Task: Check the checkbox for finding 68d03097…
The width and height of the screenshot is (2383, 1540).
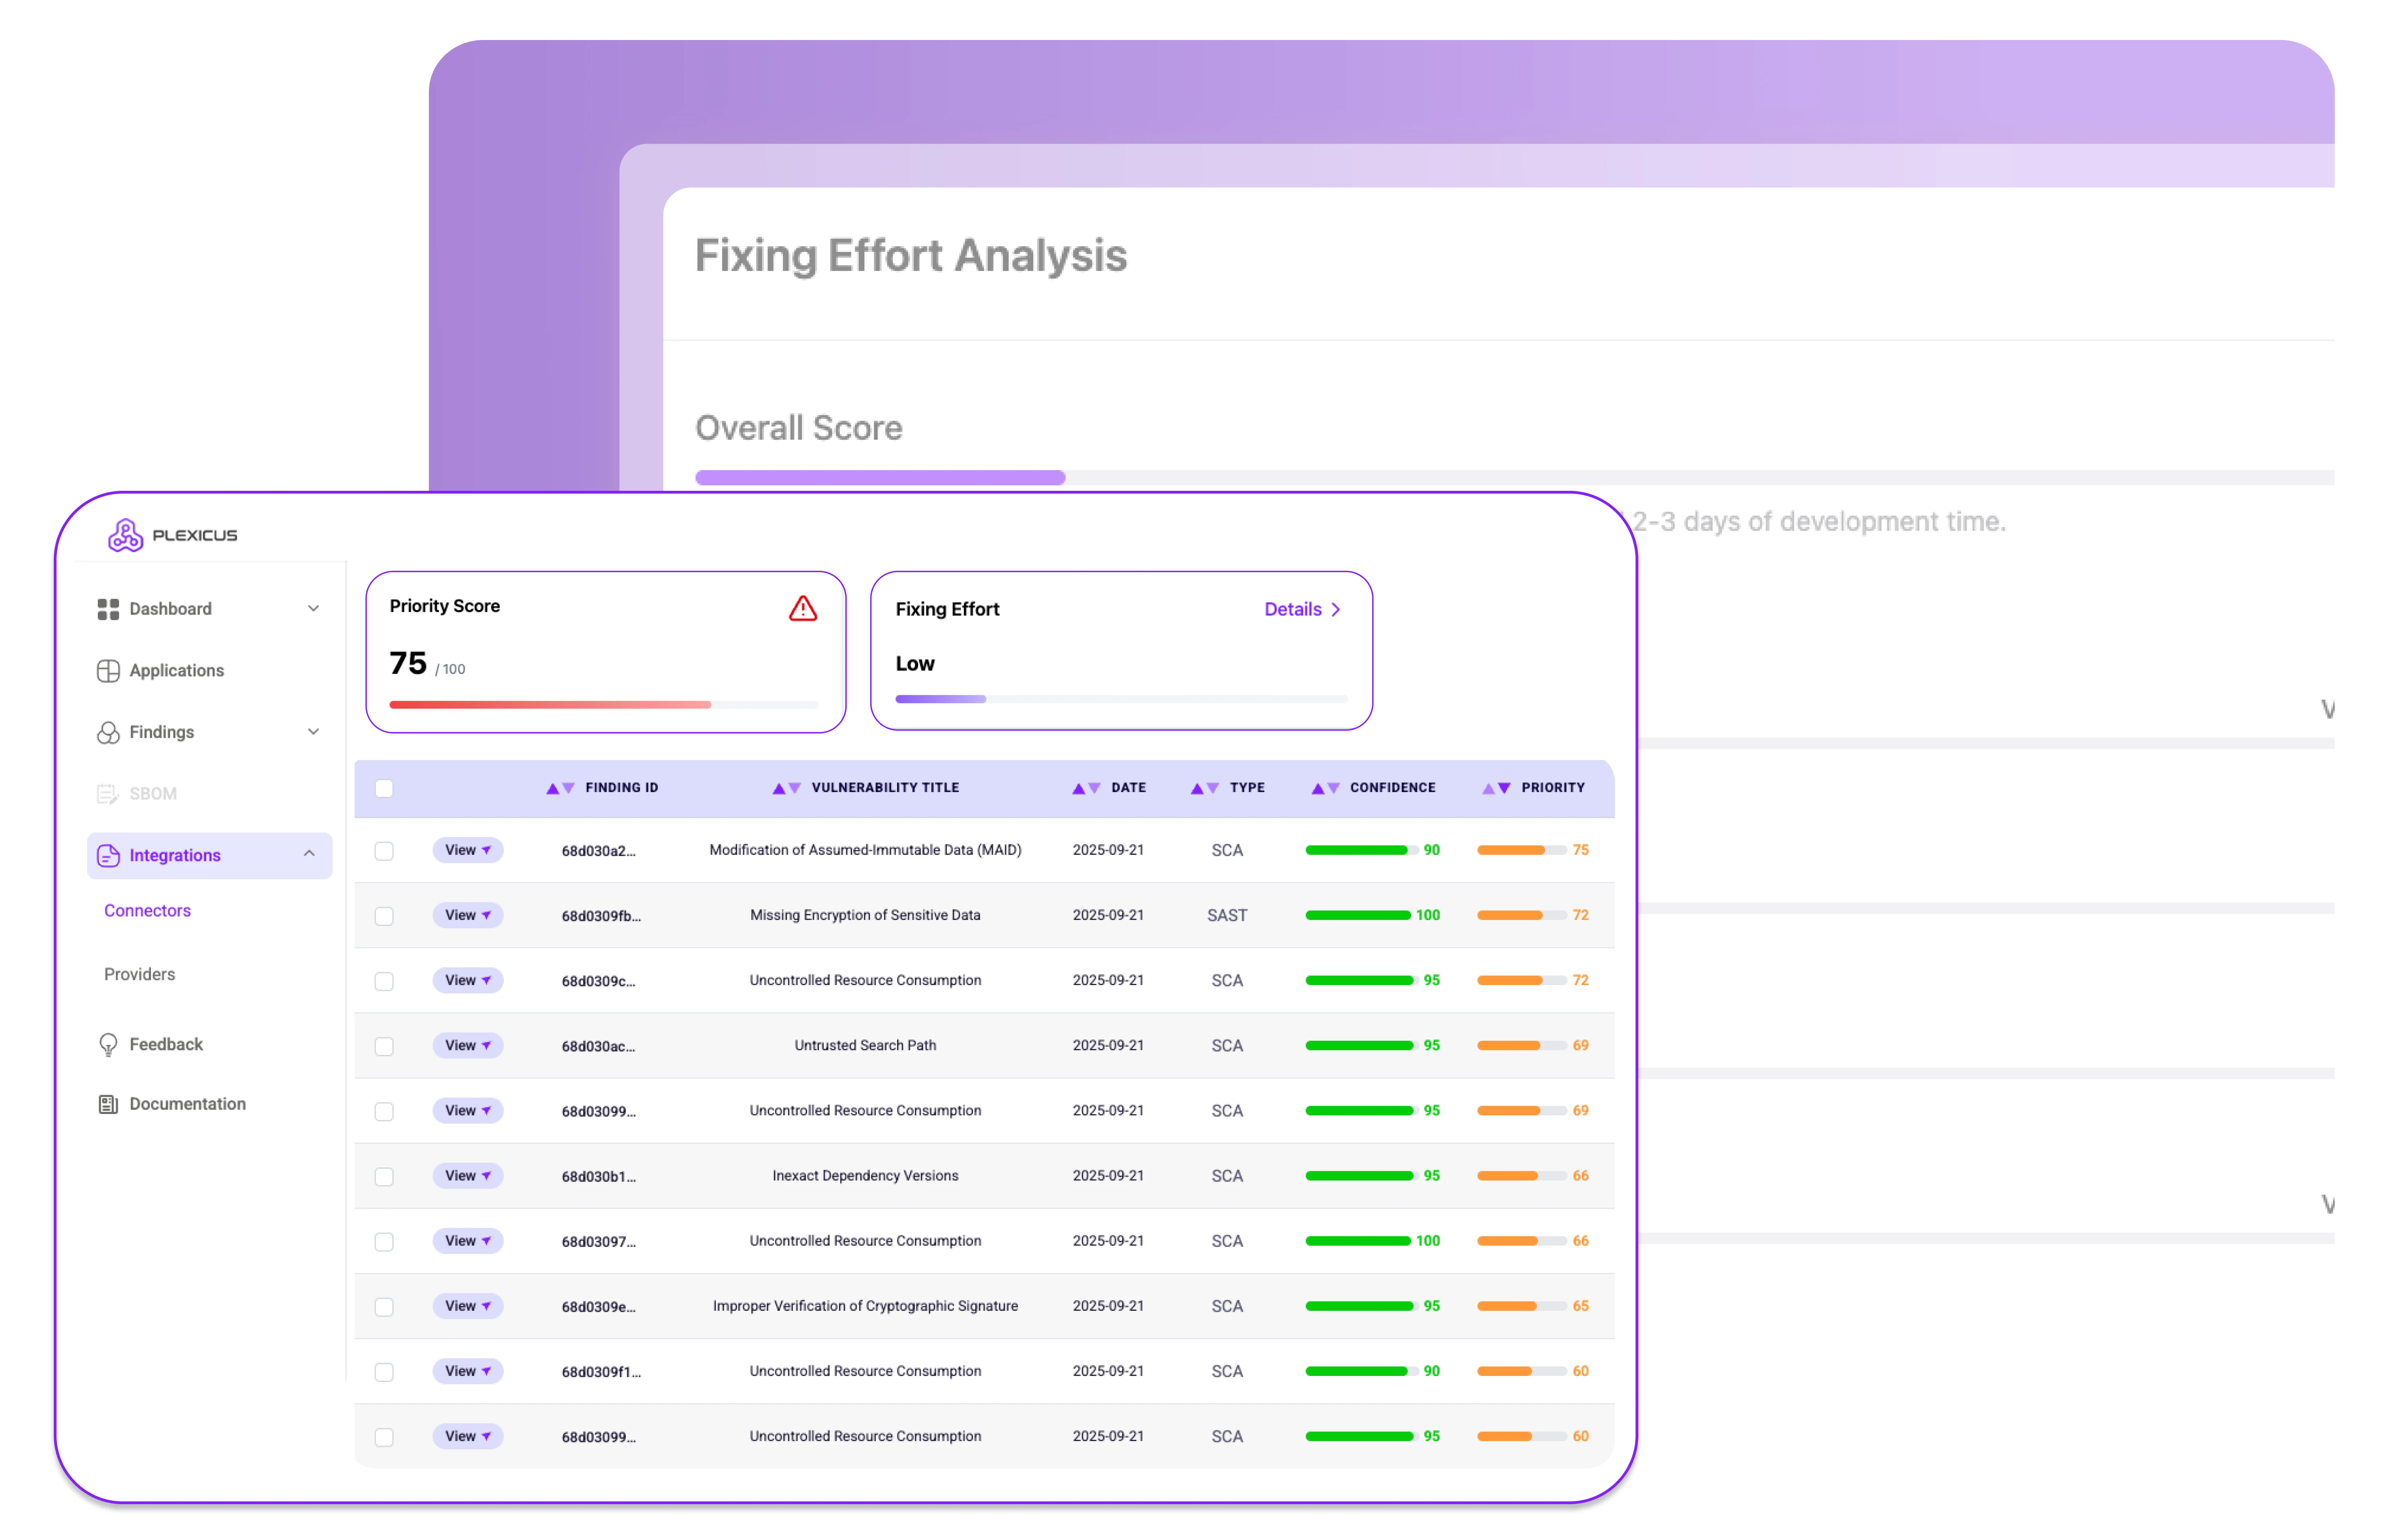Action: [x=384, y=1242]
